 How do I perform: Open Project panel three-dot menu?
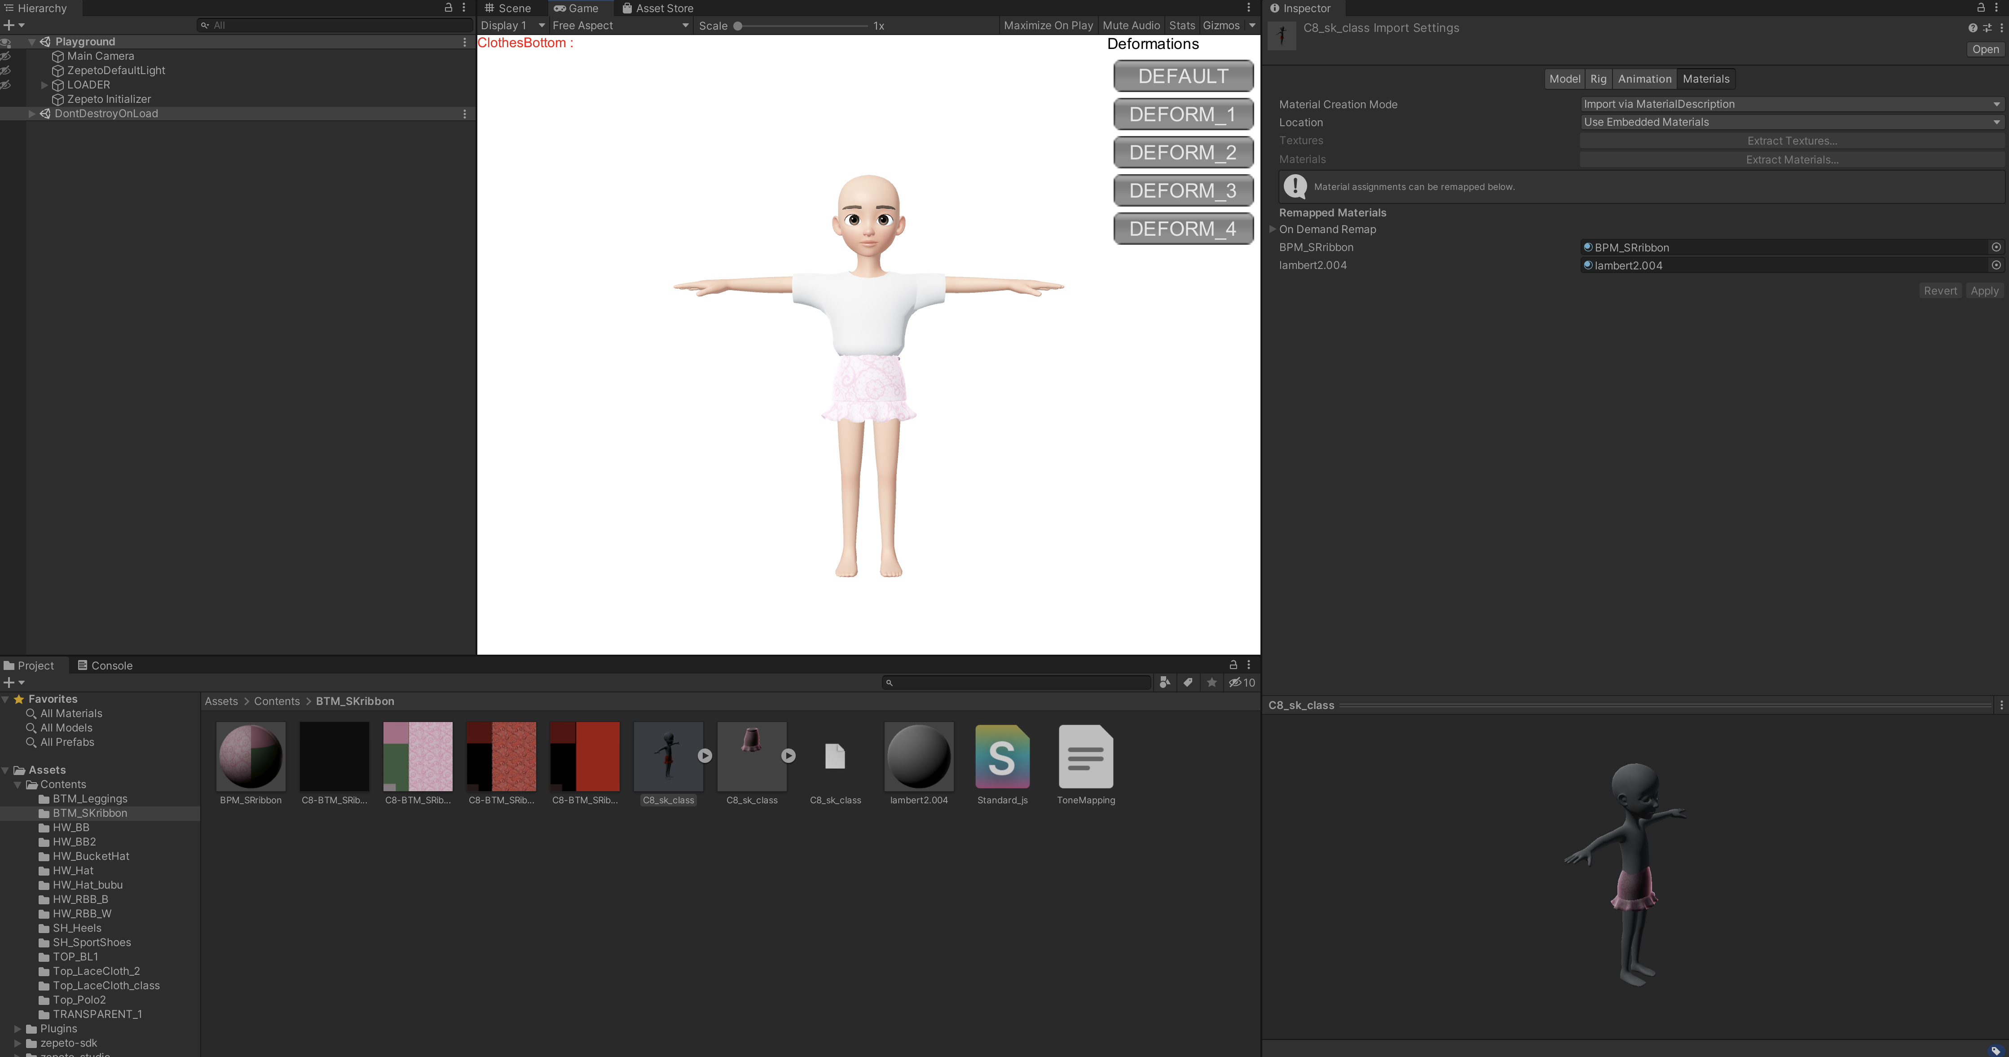[x=1249, y=665]
